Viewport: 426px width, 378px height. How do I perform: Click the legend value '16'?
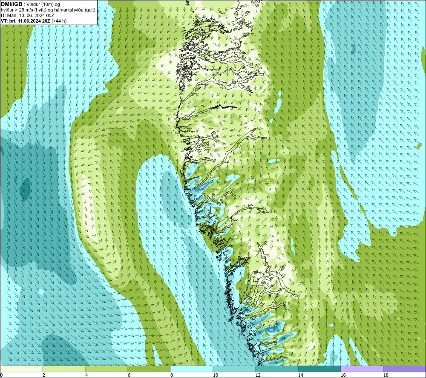[x=343, y=375]
